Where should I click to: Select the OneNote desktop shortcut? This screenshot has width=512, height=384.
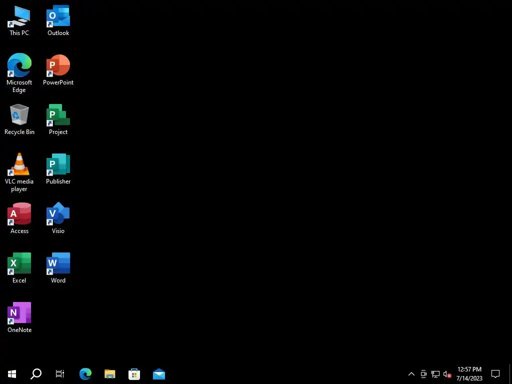click(19, 317)
